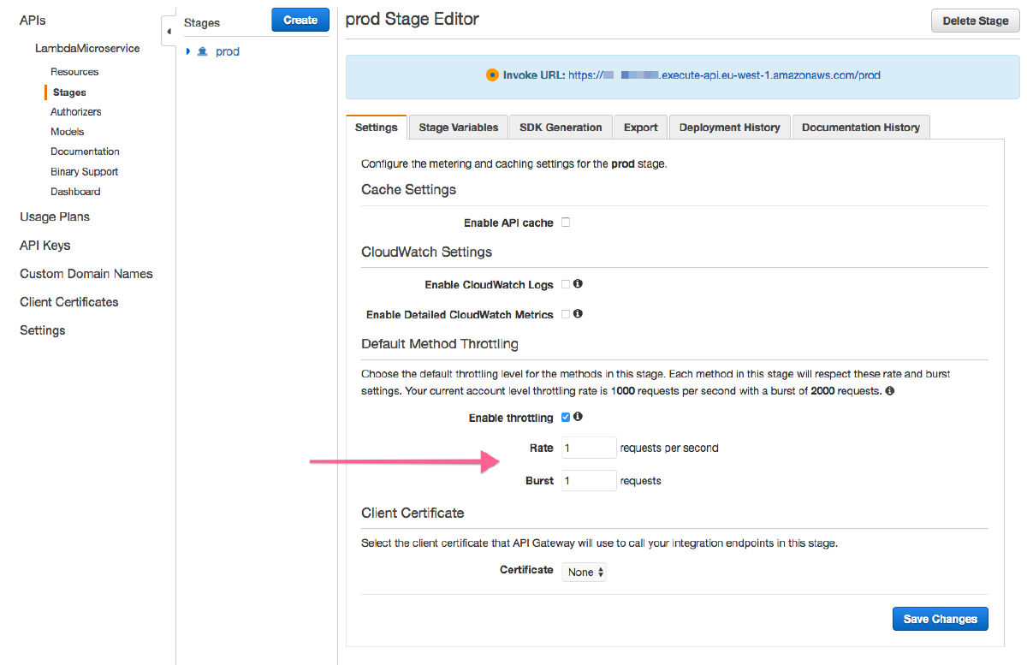Viewport: 1027px width, 665px height.
Task: Click the stage icon beside prod
Action: [x=204, y=51]
